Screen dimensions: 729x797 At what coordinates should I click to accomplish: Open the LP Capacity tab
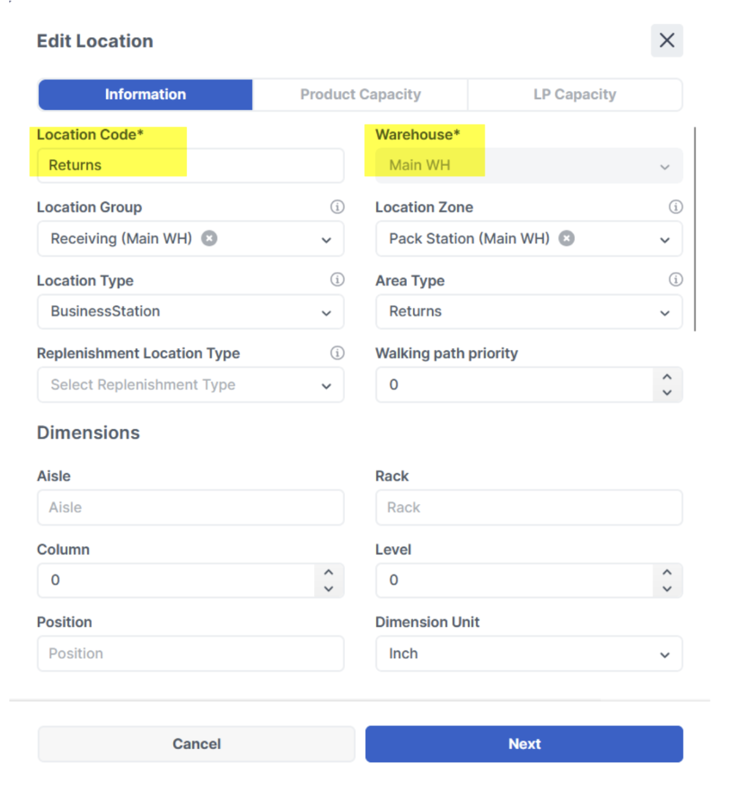click(x=574, y=95)
